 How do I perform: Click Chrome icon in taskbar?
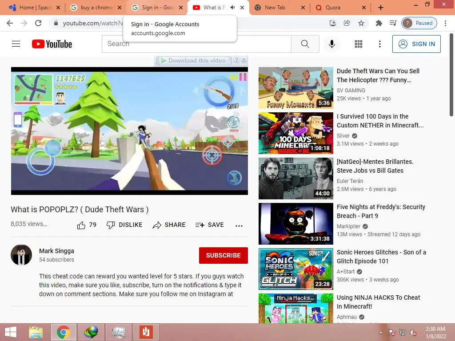click(63, 332)
